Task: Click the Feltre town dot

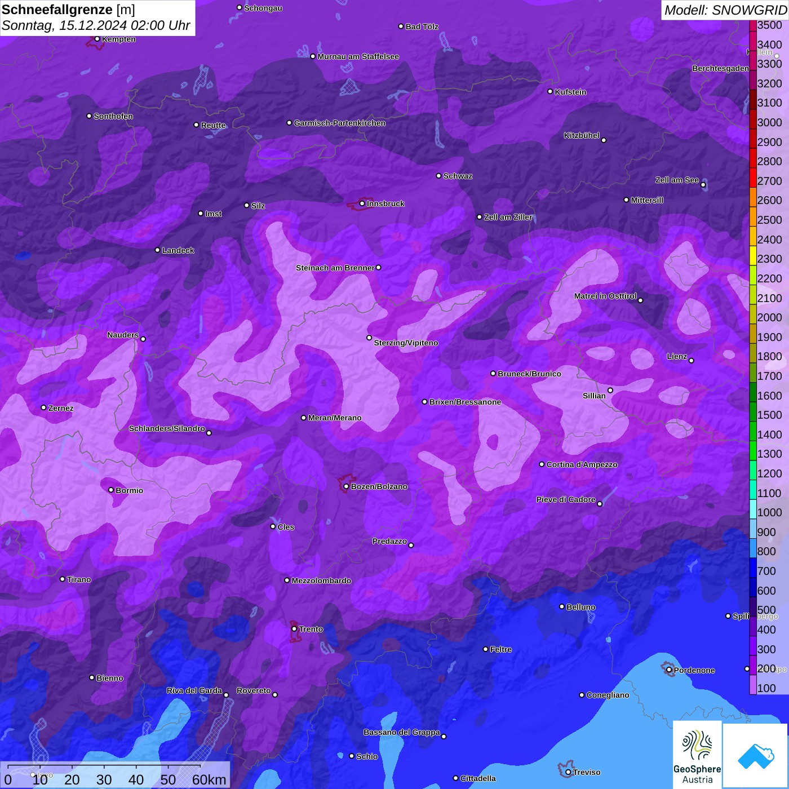Action: pyautogui.click(x=485, y=649)
